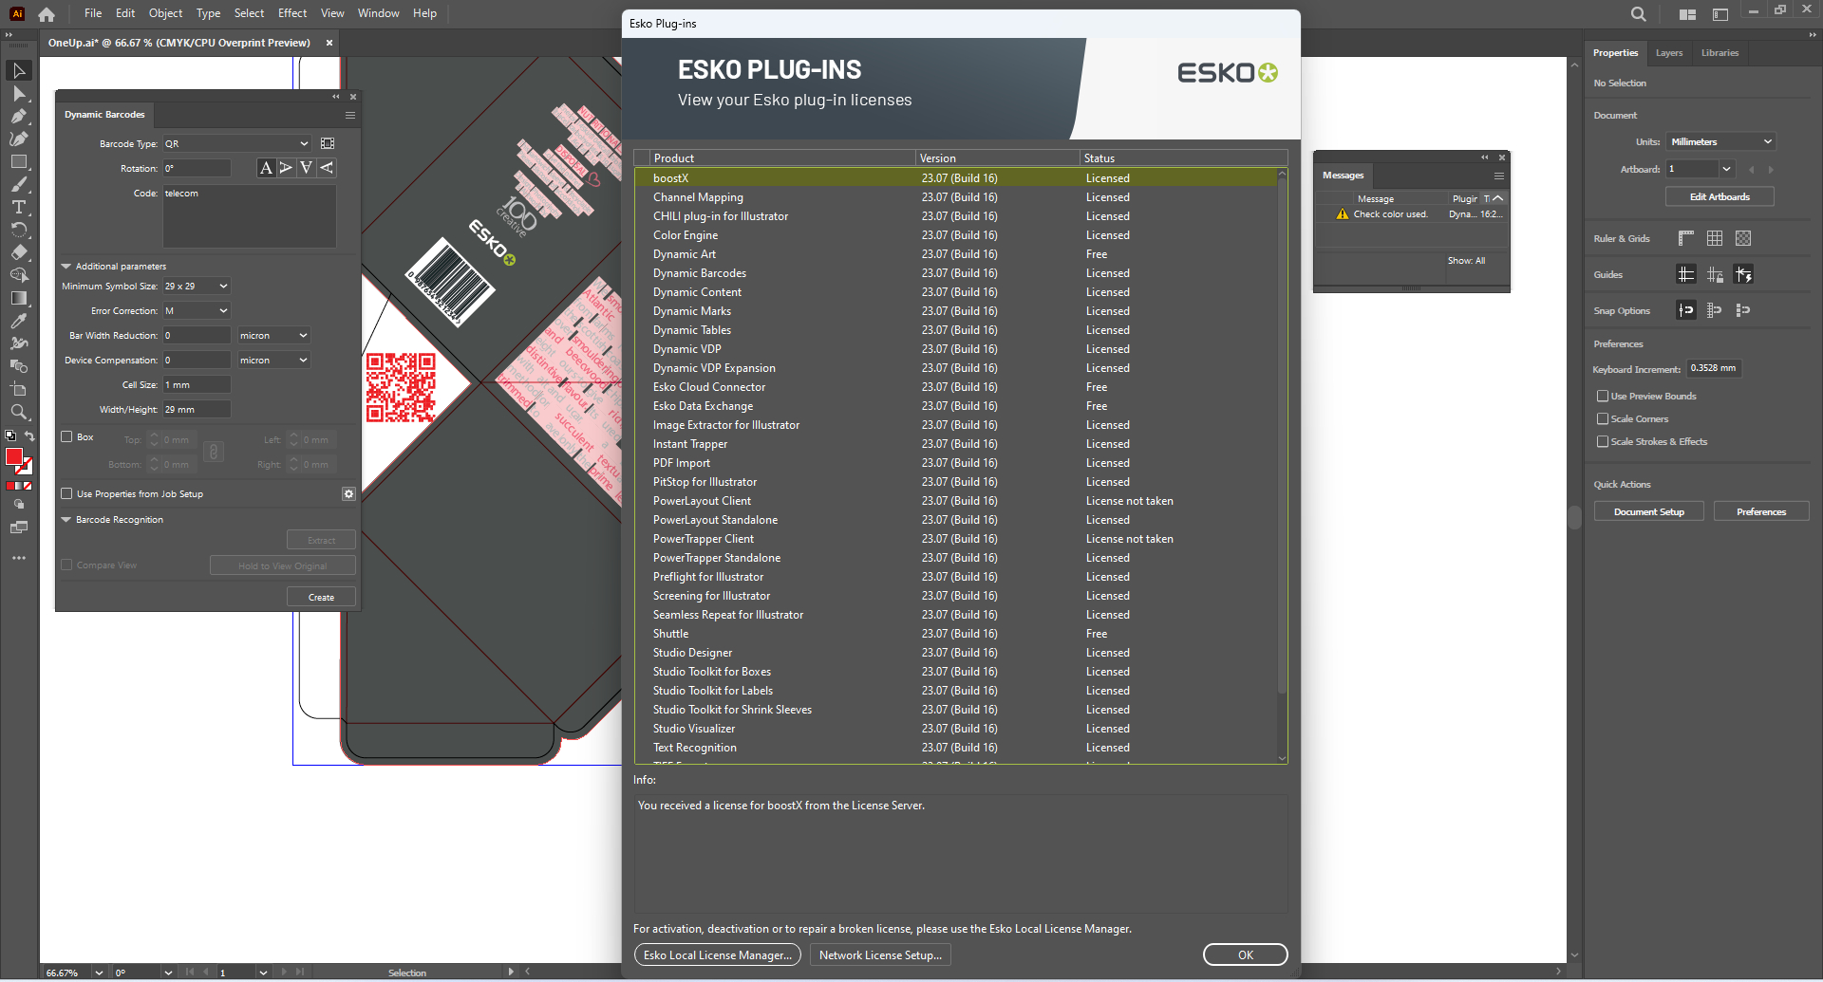1823x982 pixels.
Task: Open Error Correction dropdown
Action: [x=197, y=311]
